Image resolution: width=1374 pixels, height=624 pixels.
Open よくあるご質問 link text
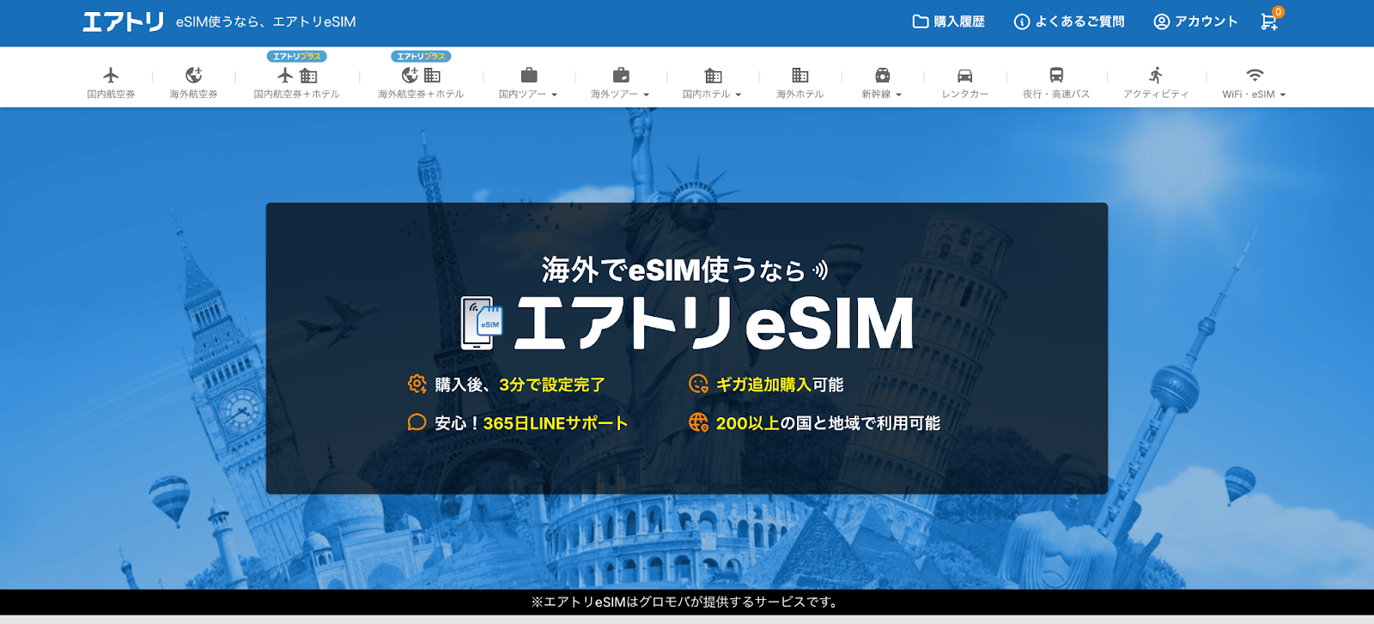[1079, 21]
